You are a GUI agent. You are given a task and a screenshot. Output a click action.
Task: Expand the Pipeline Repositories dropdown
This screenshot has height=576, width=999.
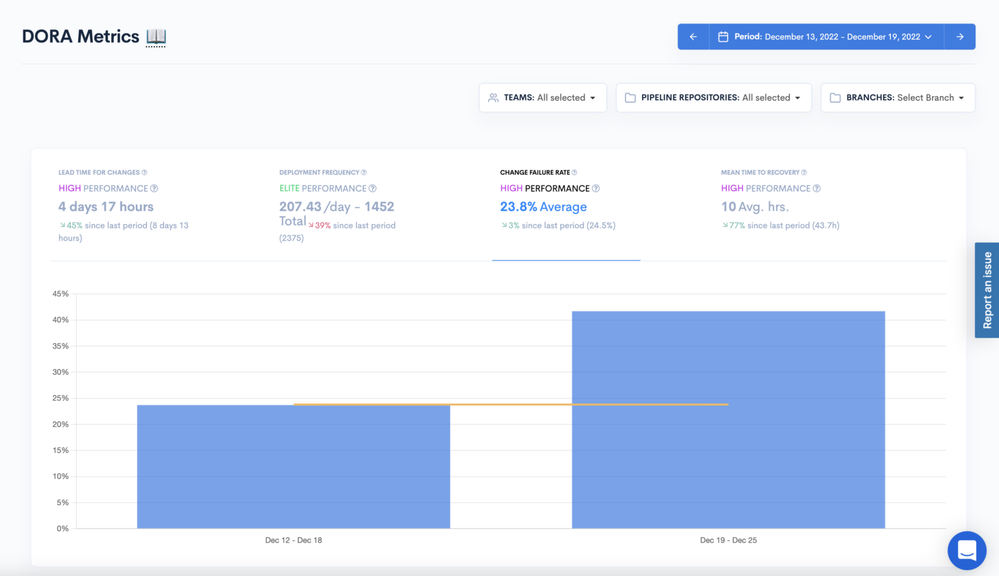pos(713,97)
